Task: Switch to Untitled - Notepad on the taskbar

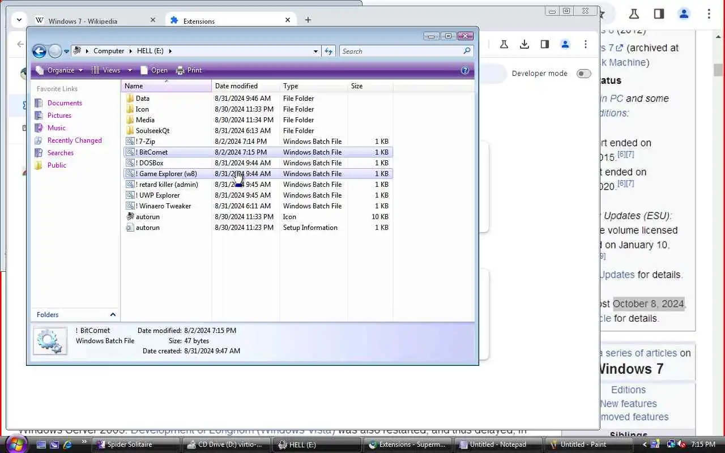Action: click(499, 445)
